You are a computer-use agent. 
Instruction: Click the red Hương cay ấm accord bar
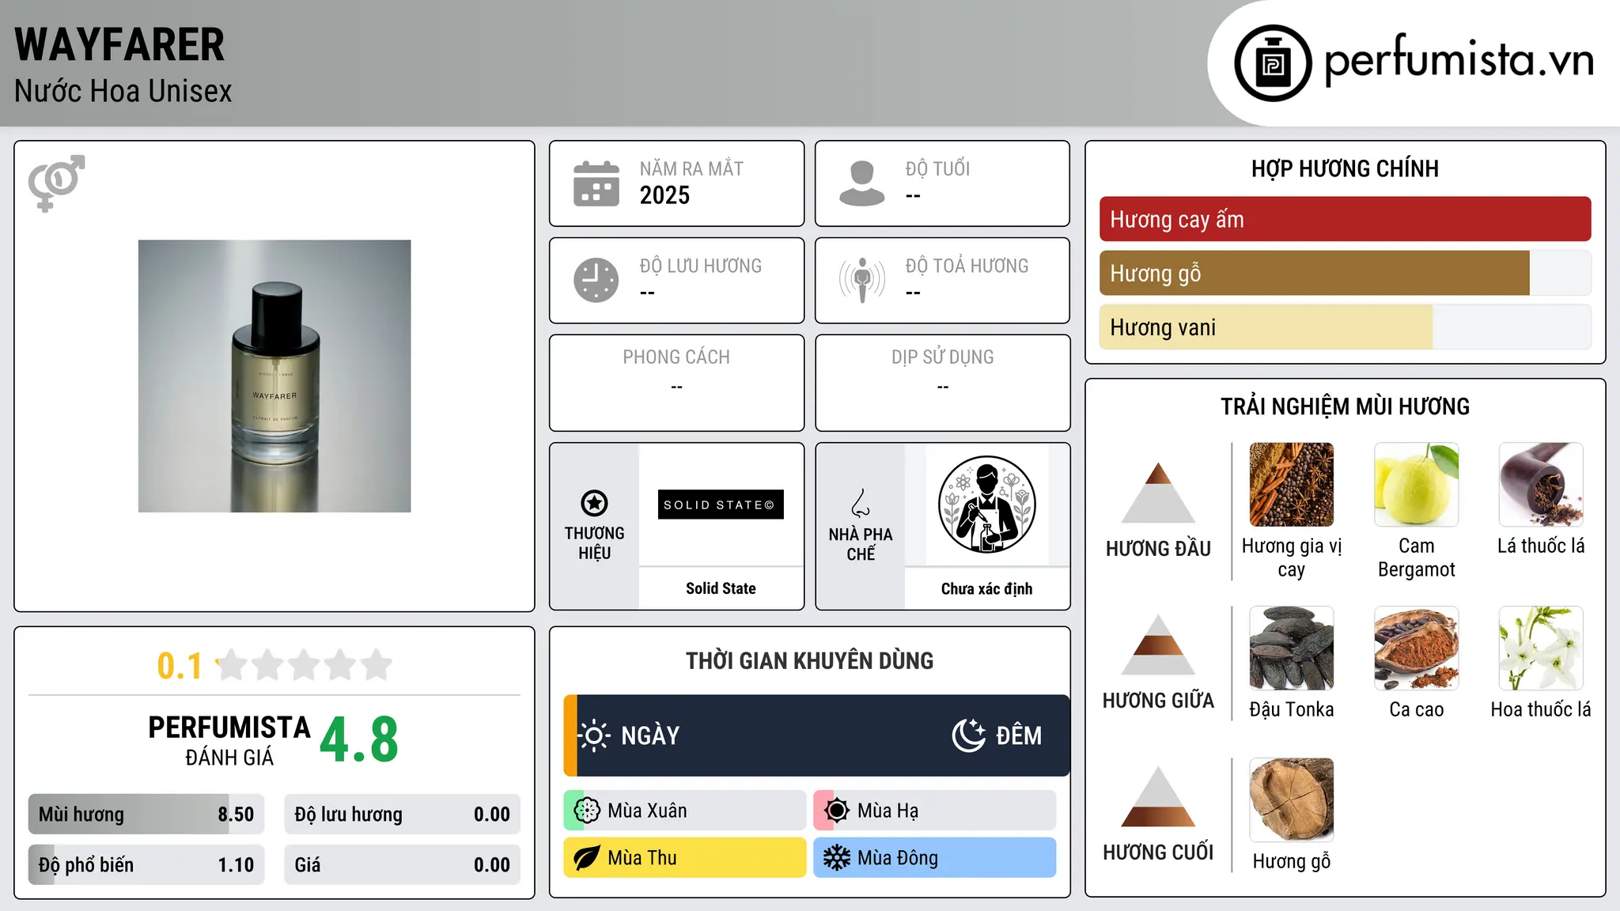tap(1346, 219)
